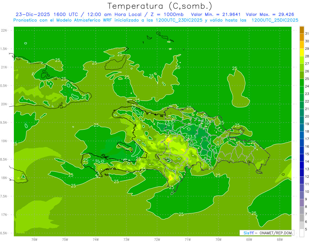Image resolution: width=314 pixels, height=243 pixels.
Task: Click the "SisTT - ONAMET/REP.DOM." credit label
Action: point(267,233)
